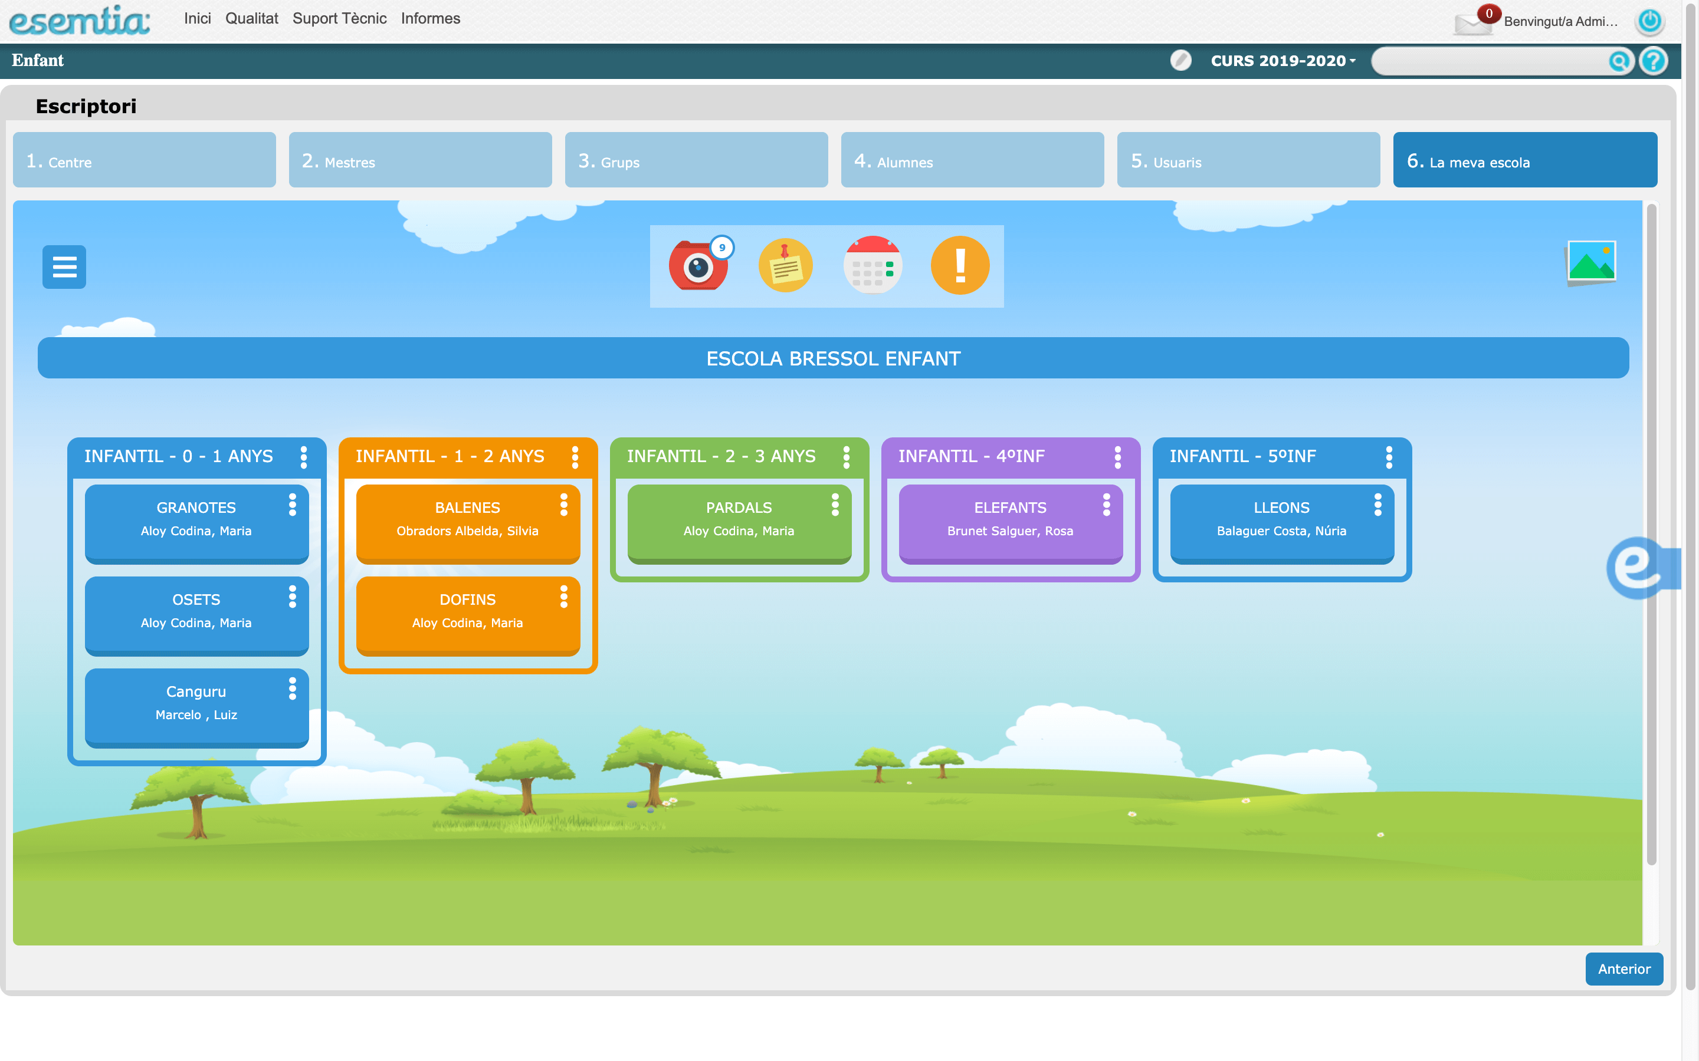This screenshot has height=1061, width=1699.
Task: Open the LLEONS group card
Action: pos(1282,523)
